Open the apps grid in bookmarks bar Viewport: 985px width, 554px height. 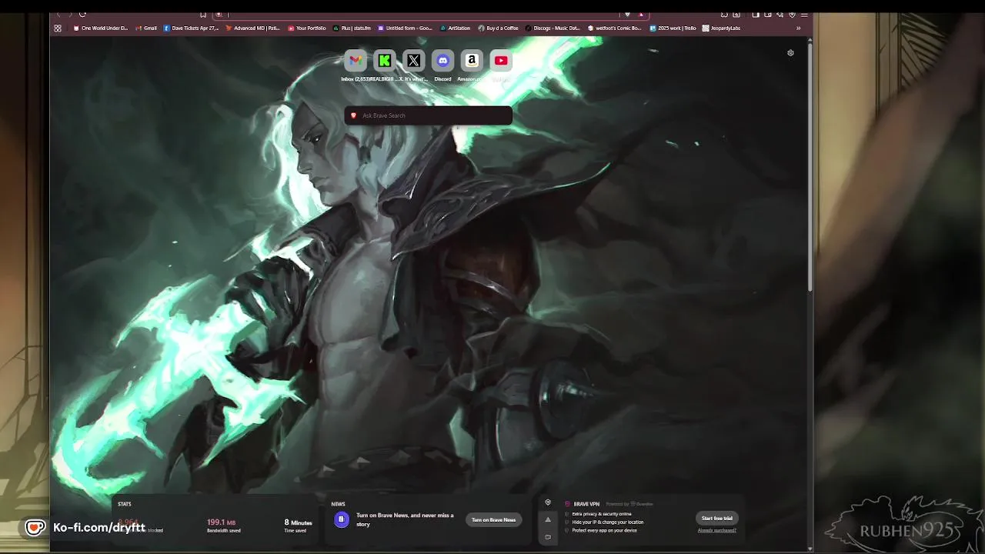click(58, 28)
